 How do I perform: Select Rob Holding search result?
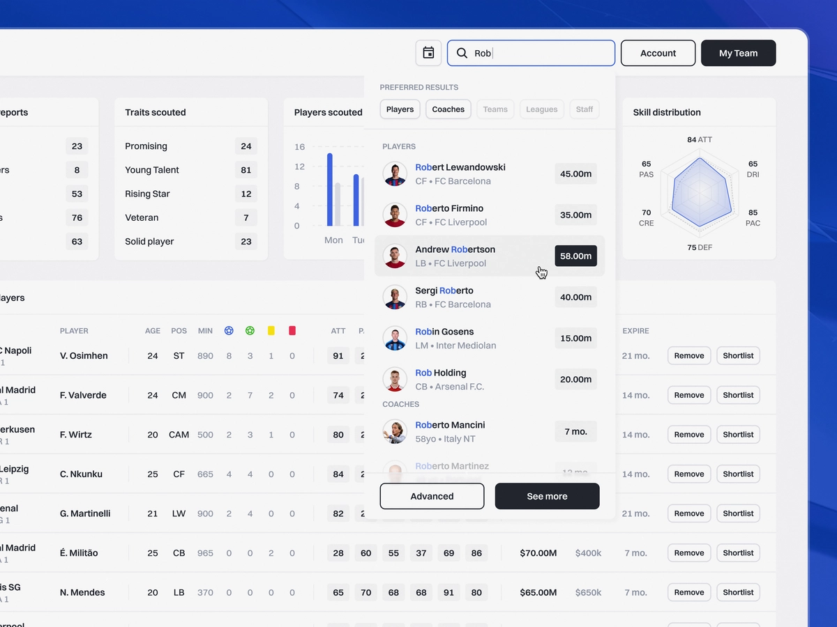[490, 380]
